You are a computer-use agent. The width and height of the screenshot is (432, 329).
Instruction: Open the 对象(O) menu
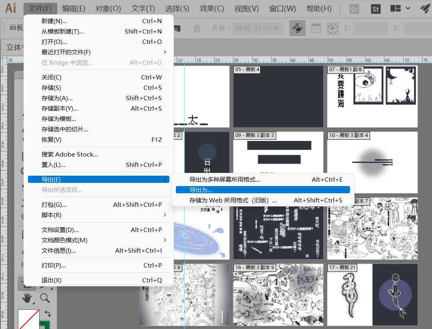click(x=108, y=8)
